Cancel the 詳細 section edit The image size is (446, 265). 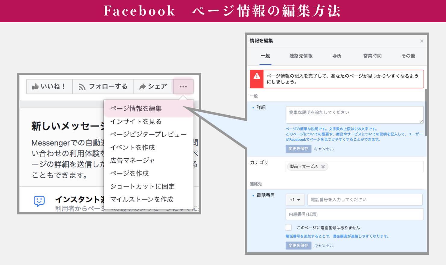(x=324, y=149)
